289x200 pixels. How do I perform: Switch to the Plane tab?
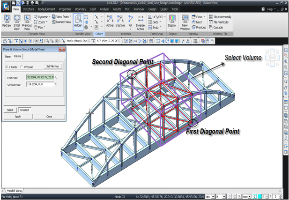click(7, 56)
